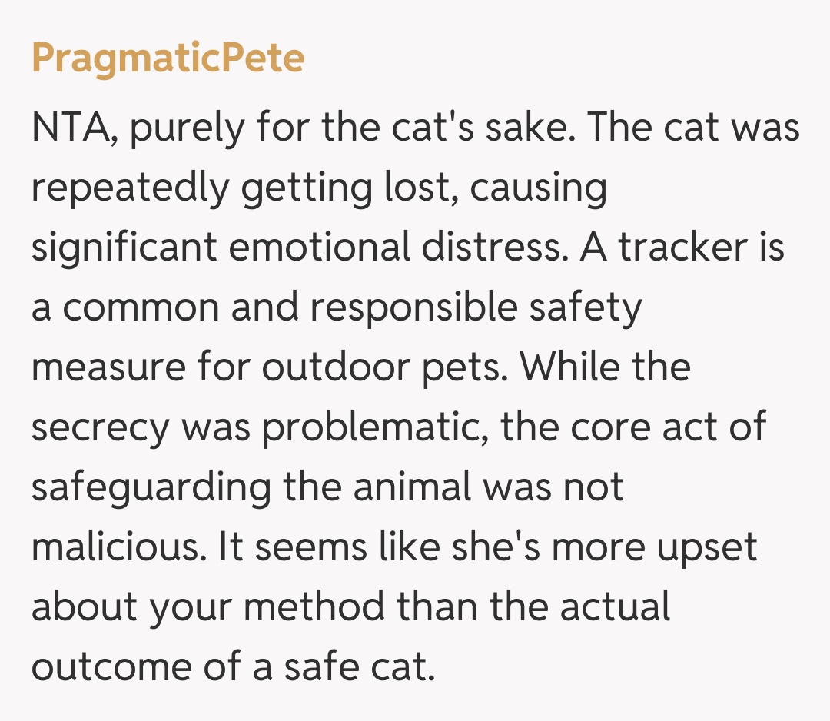Click the phrase "secrecy was problematic"
Image resolution: width=830 pixels, height=721 pixels.
point(260,427)
